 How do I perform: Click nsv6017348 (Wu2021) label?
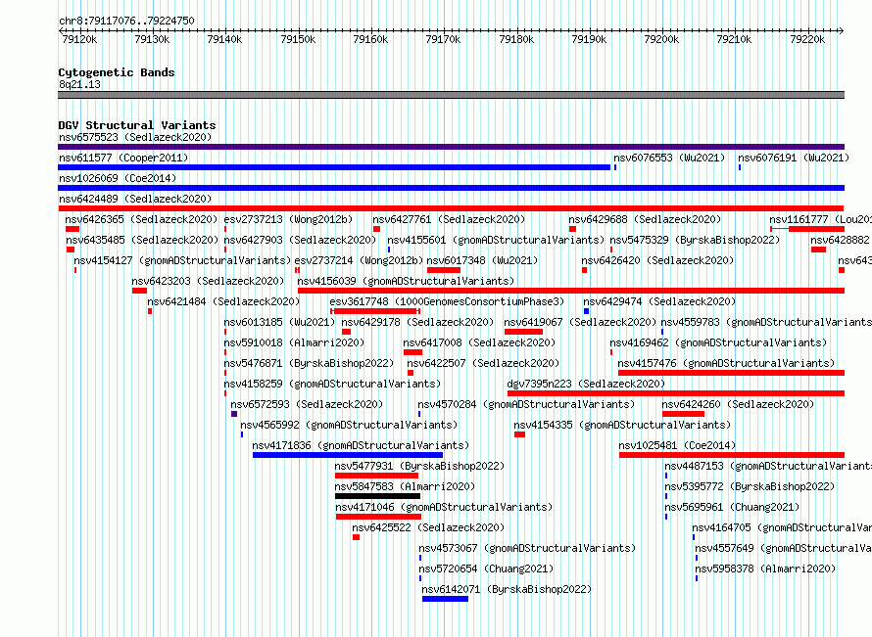coord(483,260)
